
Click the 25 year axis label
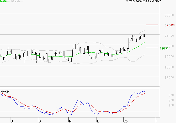tap(126, 121)
